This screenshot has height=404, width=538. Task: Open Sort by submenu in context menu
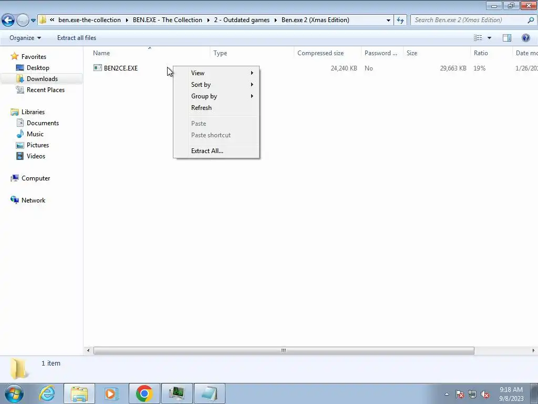pos(216,85)
